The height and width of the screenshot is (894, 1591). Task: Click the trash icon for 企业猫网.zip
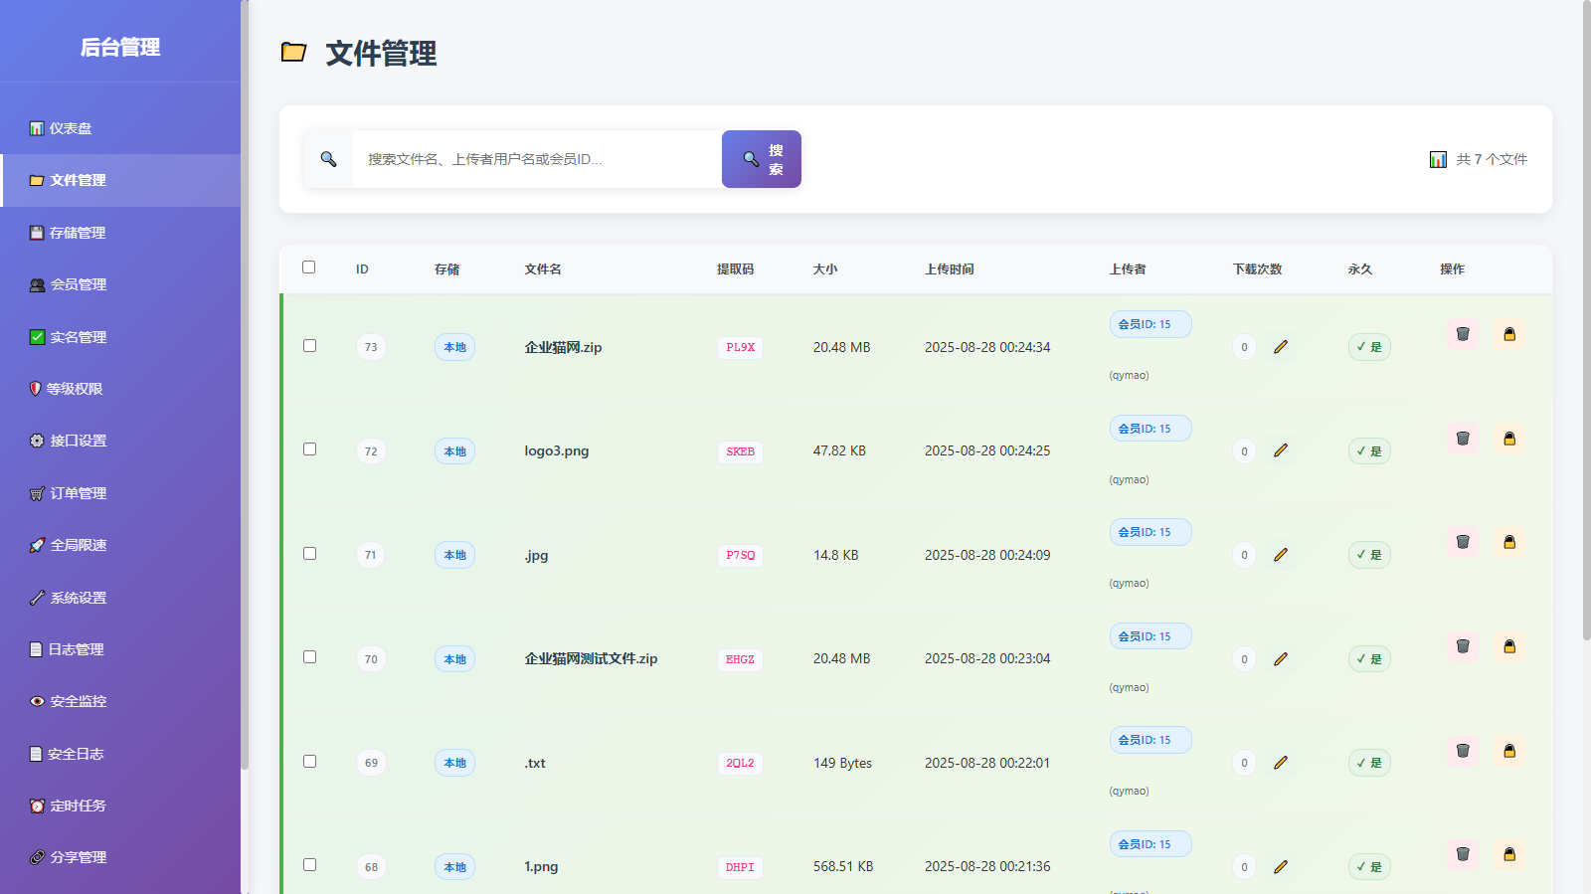point(1463,334)
